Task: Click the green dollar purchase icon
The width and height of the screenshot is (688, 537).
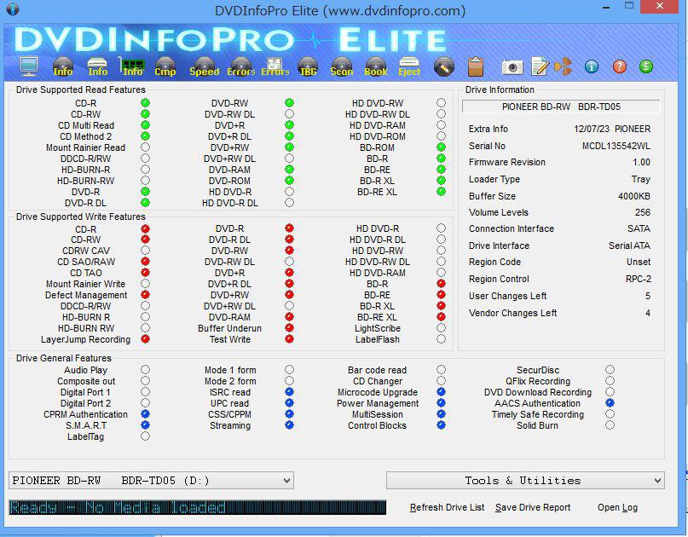Action: [x=646, y=66]
